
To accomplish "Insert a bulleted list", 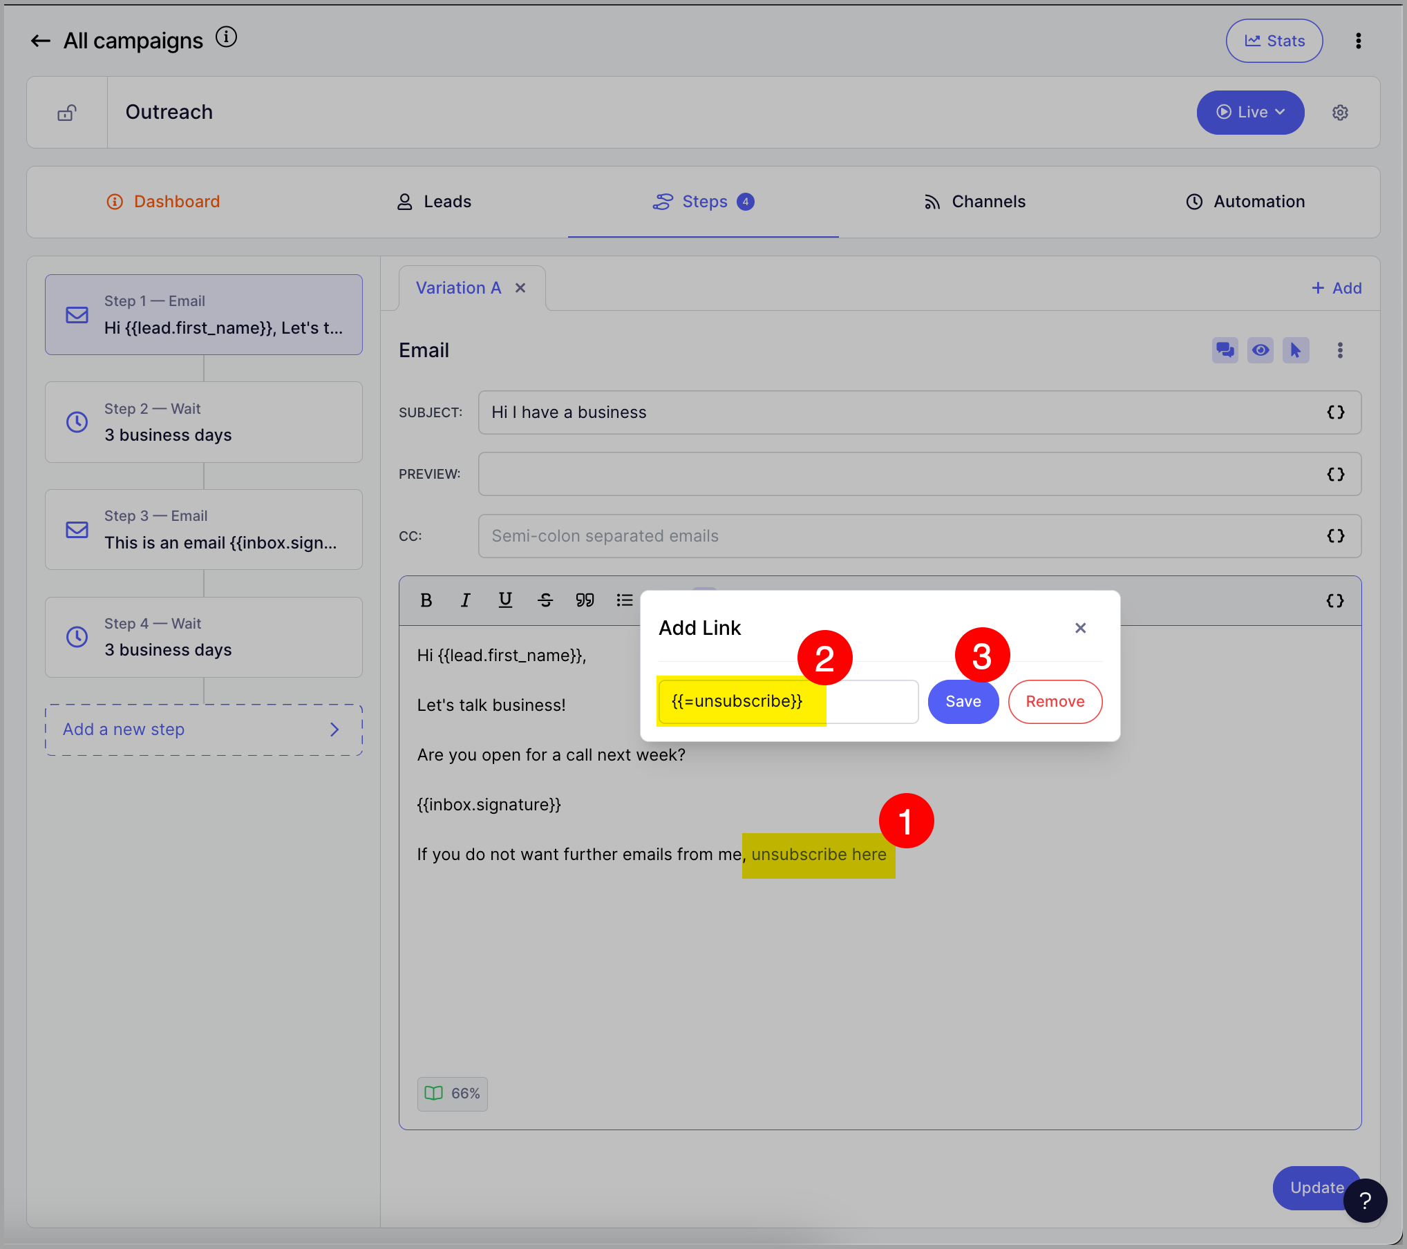I will pos(625,600).
